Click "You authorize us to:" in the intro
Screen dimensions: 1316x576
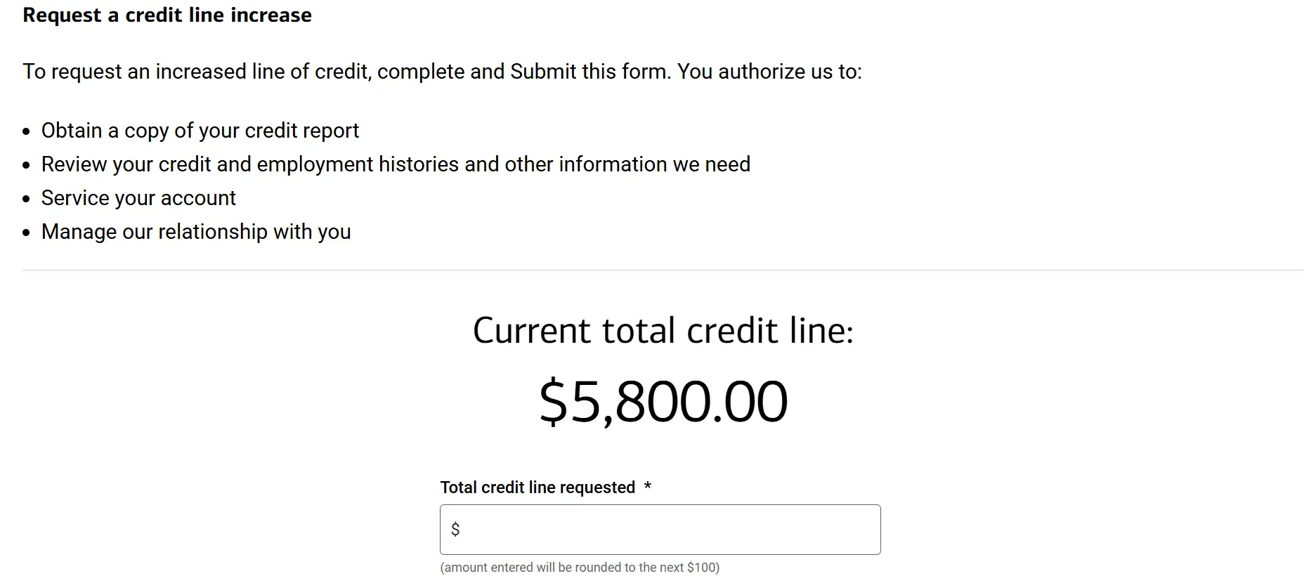(x=769, y=72)
